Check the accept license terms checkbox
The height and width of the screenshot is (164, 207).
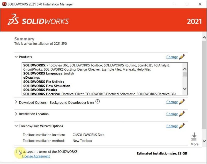point(18,152)
